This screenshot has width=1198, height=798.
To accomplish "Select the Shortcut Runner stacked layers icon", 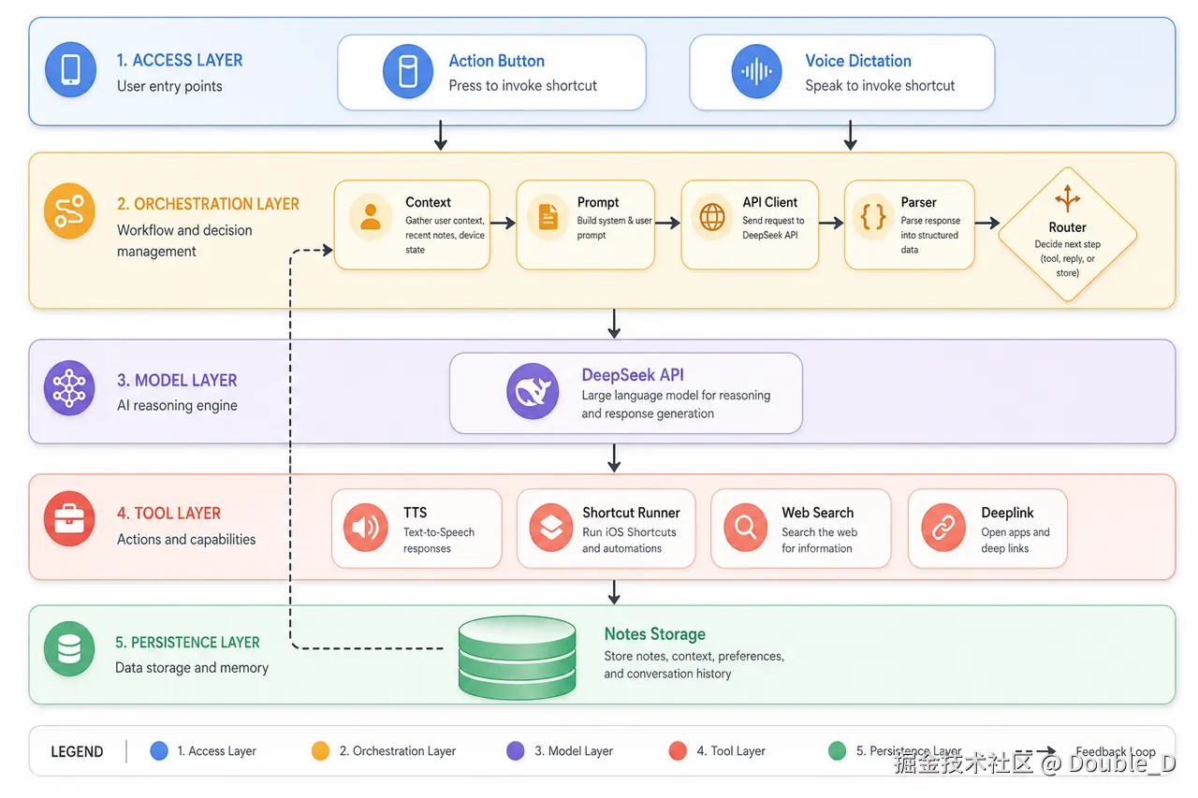I will pyautogui.click(x=550, y=528).
